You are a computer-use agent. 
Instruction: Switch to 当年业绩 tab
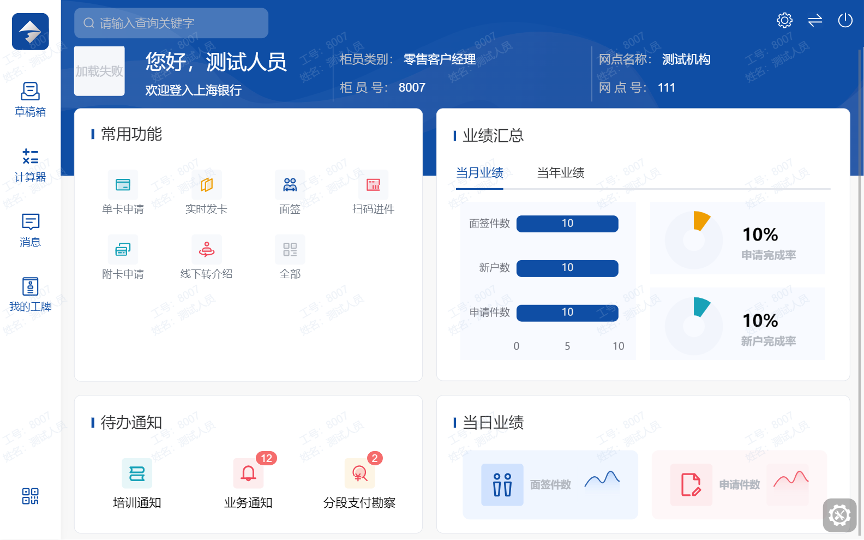pyautogui.click(x=561, y=173)
